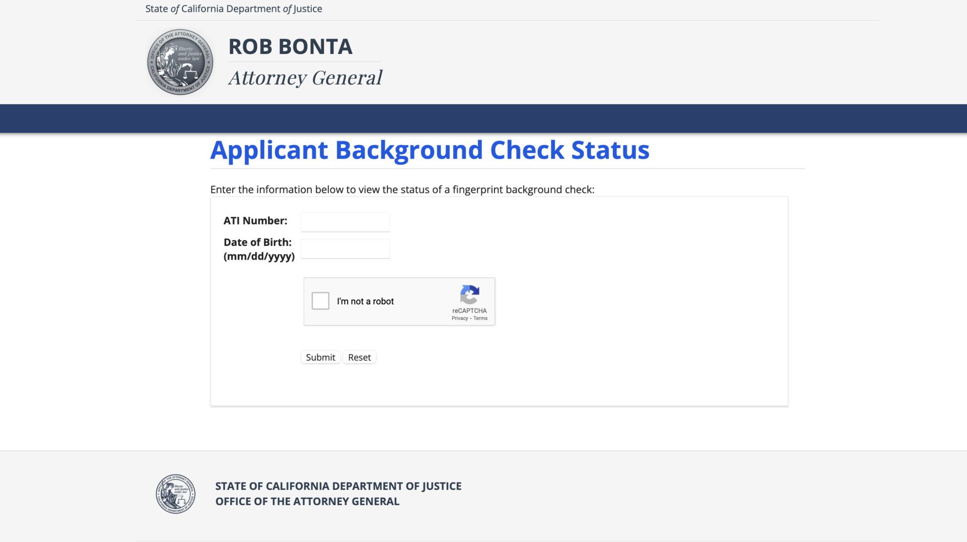This screenshot has height=542, width=967.
Task: Click the 'ROB BONTA' header text
Action: coord(290,46)
